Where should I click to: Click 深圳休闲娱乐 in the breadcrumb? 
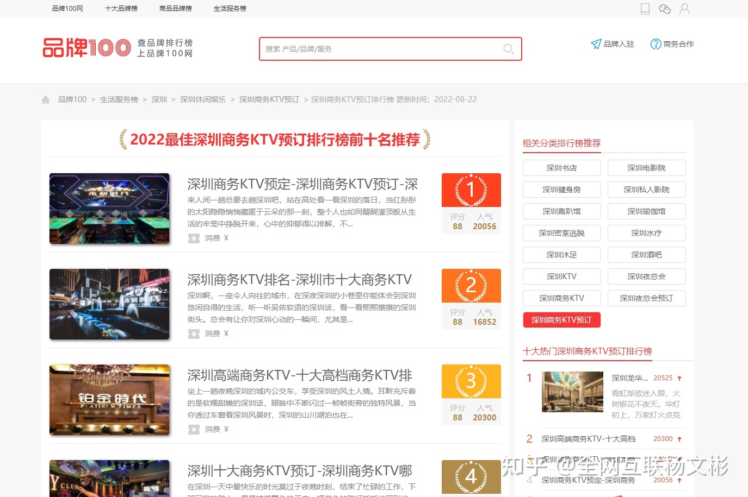pyautogui.click(x=203, y=99)
